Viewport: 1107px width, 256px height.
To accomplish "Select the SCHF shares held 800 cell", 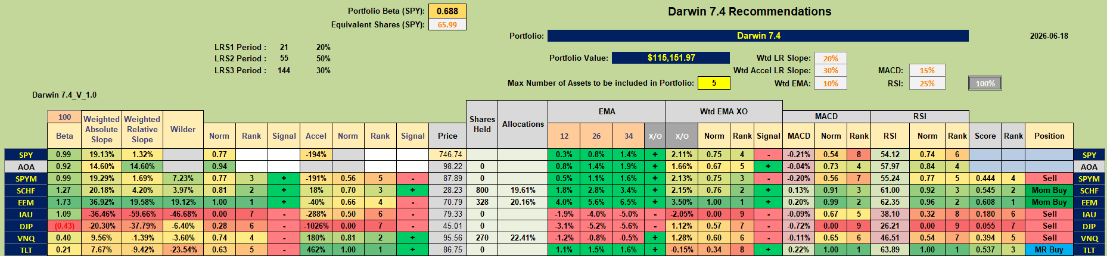I will tap(482, 191).
